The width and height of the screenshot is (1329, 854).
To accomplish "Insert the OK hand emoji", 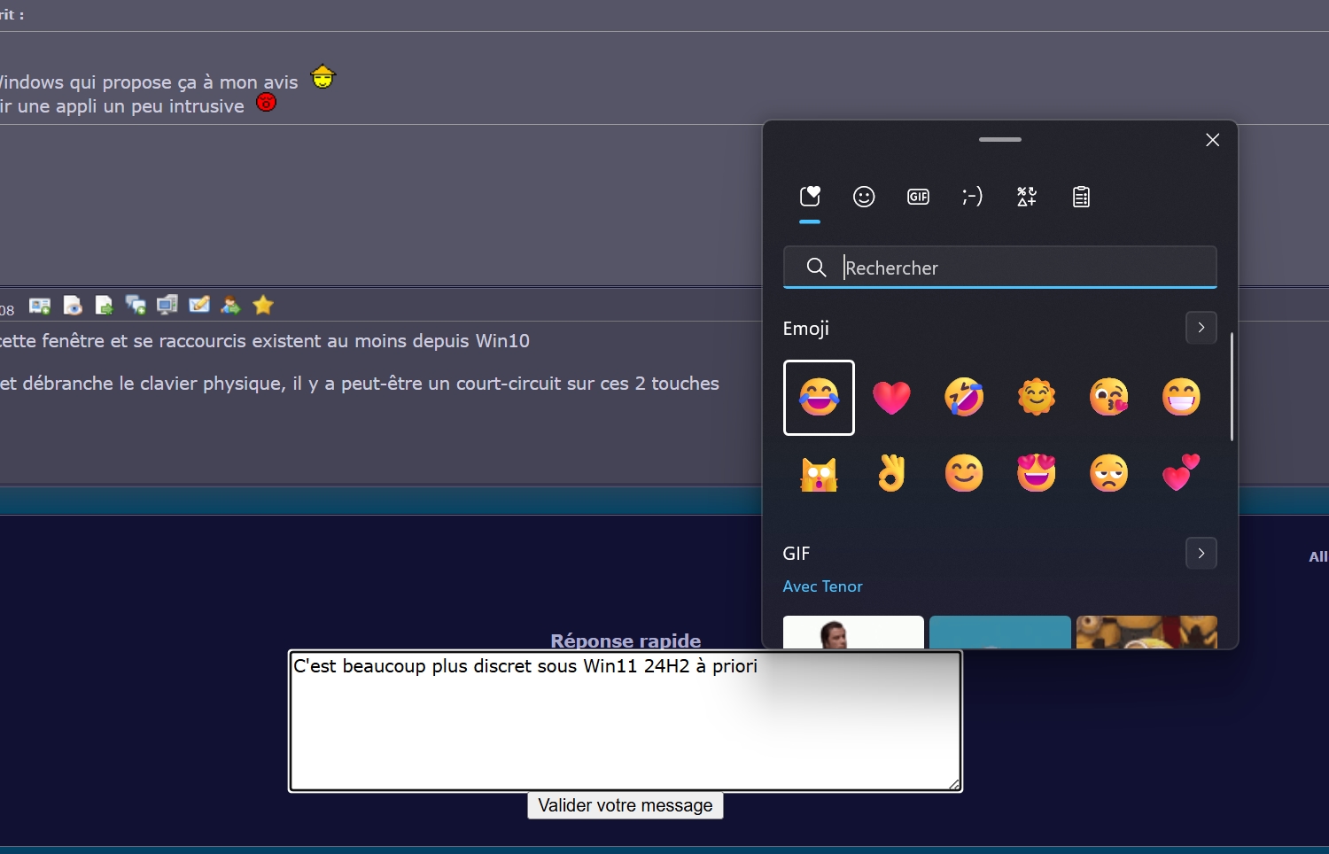I will pos(891,474).
